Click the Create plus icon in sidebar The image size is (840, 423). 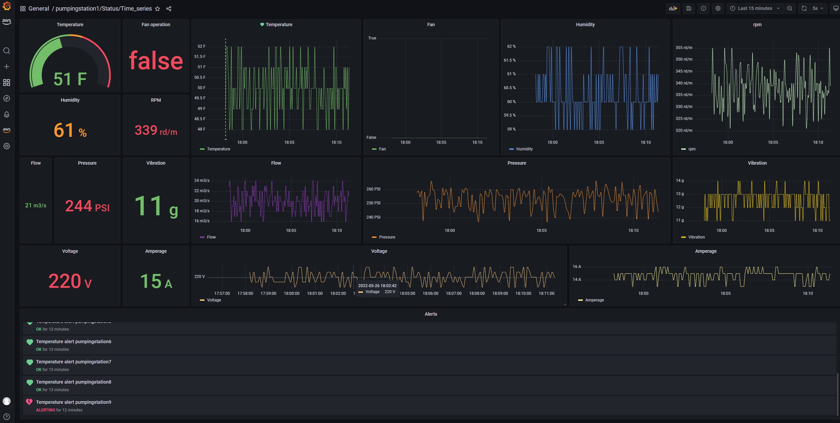(x=7, y=67)
